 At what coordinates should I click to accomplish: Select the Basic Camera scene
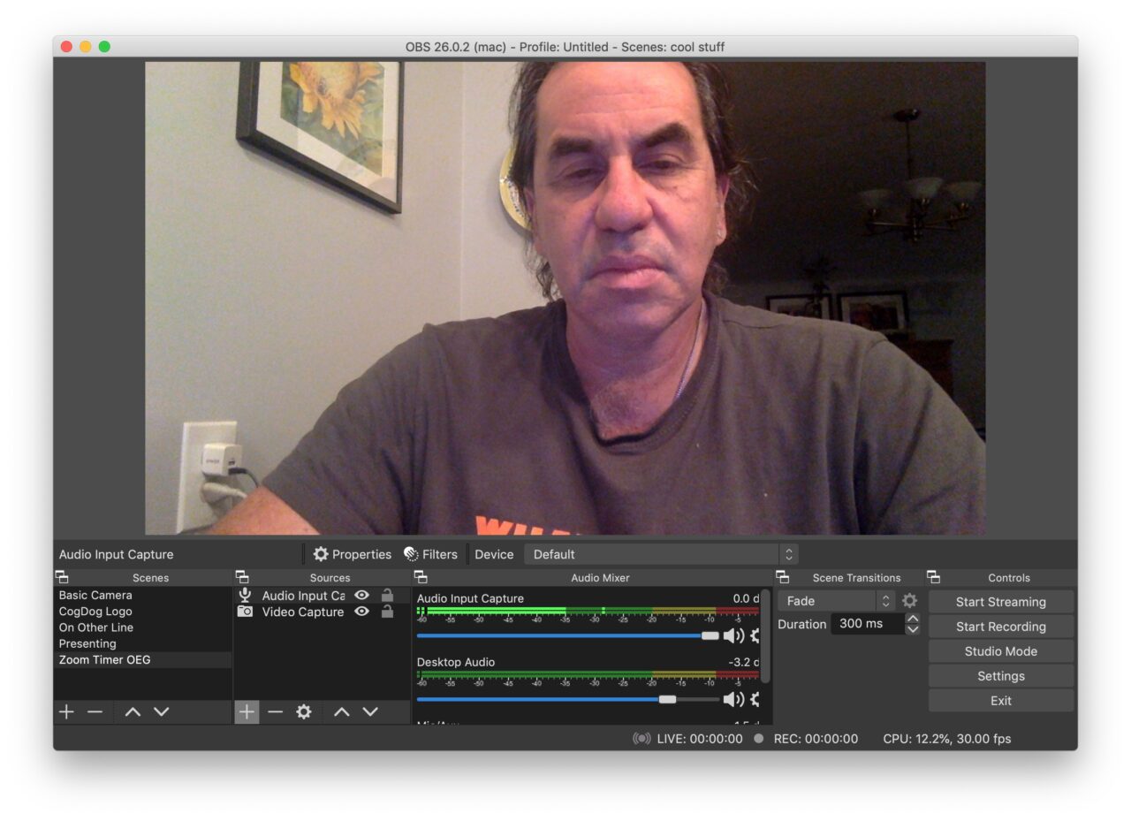point(142,595)
